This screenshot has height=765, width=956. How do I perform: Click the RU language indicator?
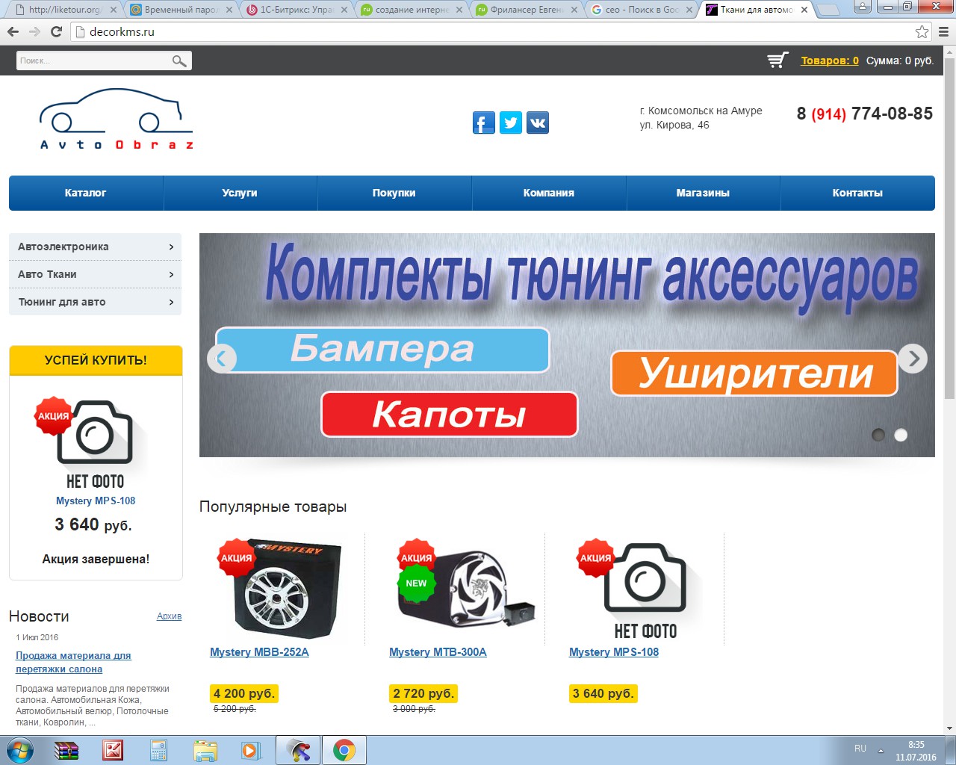[x=860, y=748]
